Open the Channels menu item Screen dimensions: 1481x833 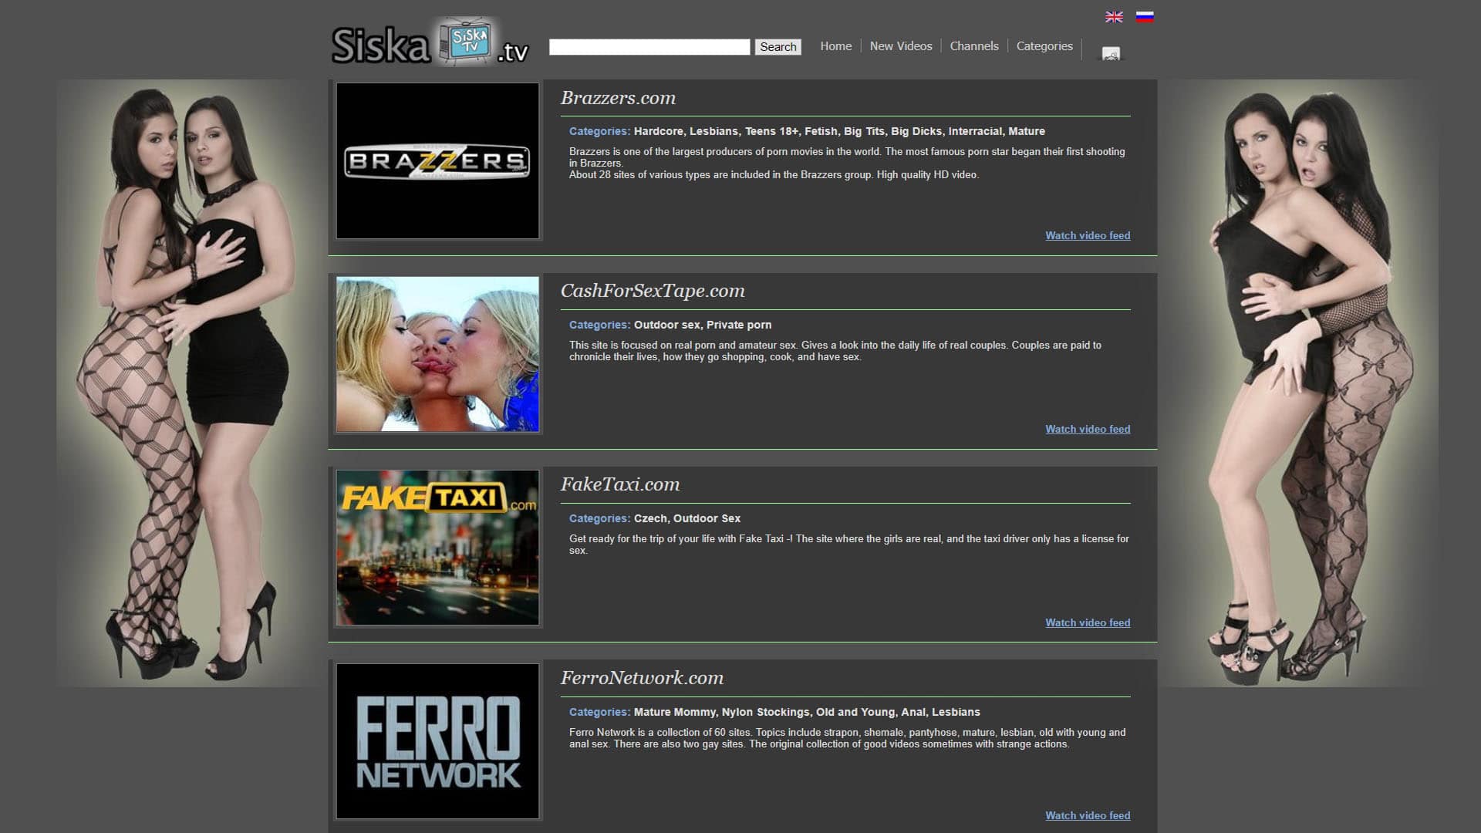(x=974, y=46)
